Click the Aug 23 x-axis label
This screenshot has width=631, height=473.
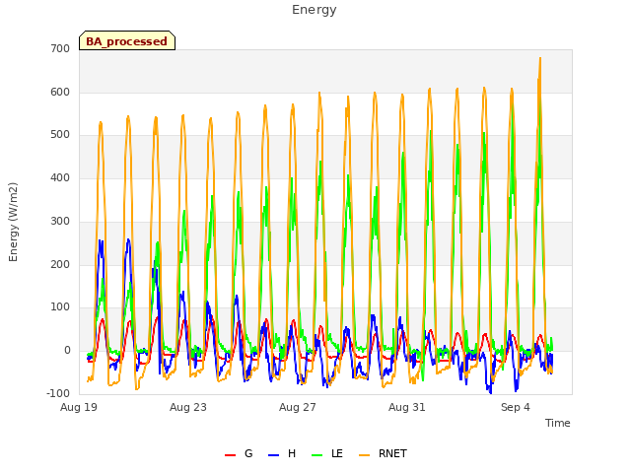click(x=188, y=407)
